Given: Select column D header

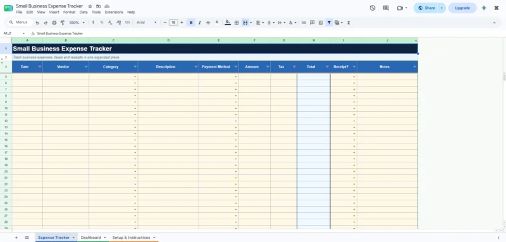Looking at the screenshot, I should (x=168, y=40).
